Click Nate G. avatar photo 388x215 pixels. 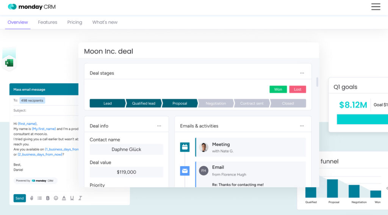tap(203, 147)
